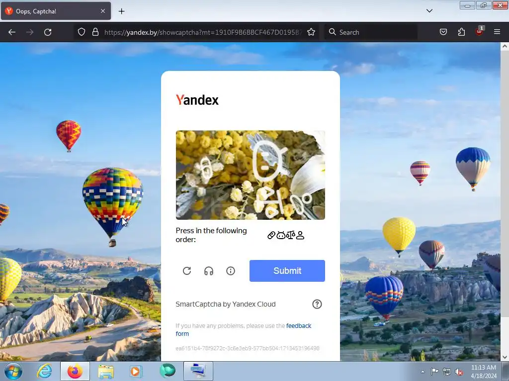Launch Internet Explorer from taskbar
Image resolution: width=509 pixels, height=381 pixels.
44,371
